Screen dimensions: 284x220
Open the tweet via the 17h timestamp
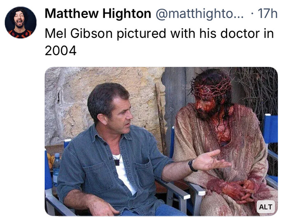tap(268, 14)
